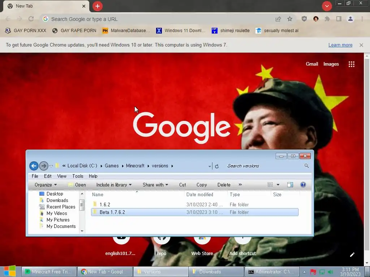Viewport: 370px width, 277px height.
Task: Navigate to Minecraft in the breadcrumb
Action: click(x=135, y=166)
